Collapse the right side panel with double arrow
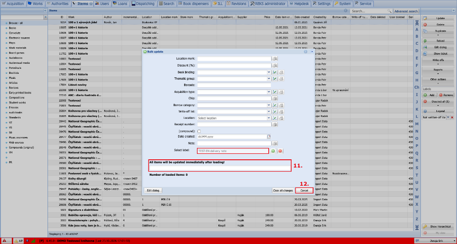 (x=453, y=11)
